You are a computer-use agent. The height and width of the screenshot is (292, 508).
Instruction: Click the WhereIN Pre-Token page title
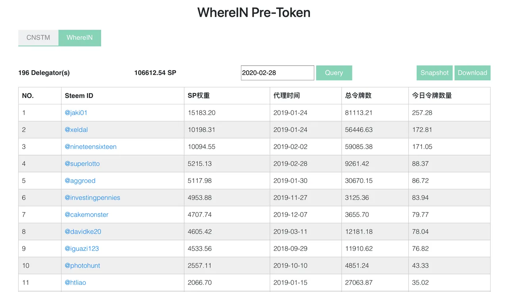(x=253, y=12)
